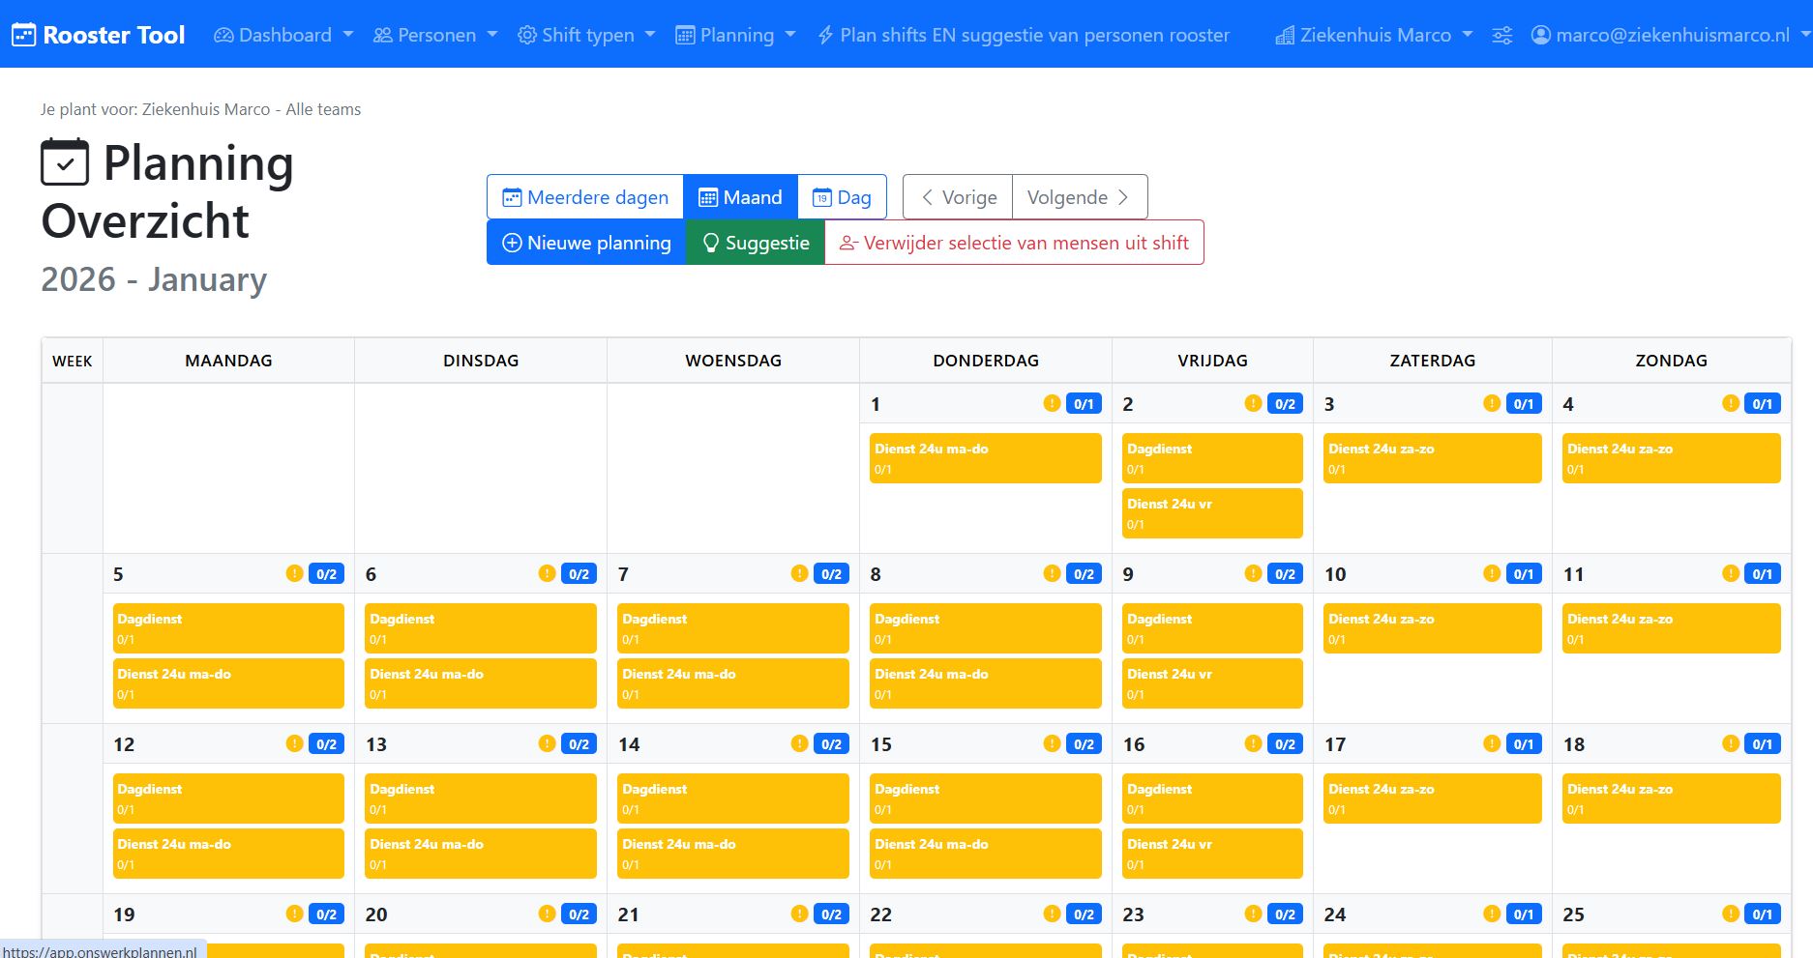Screen dimensions: 1813x958
Task: Open the Dagdienst shift on January 5
Action: point(227,627)
